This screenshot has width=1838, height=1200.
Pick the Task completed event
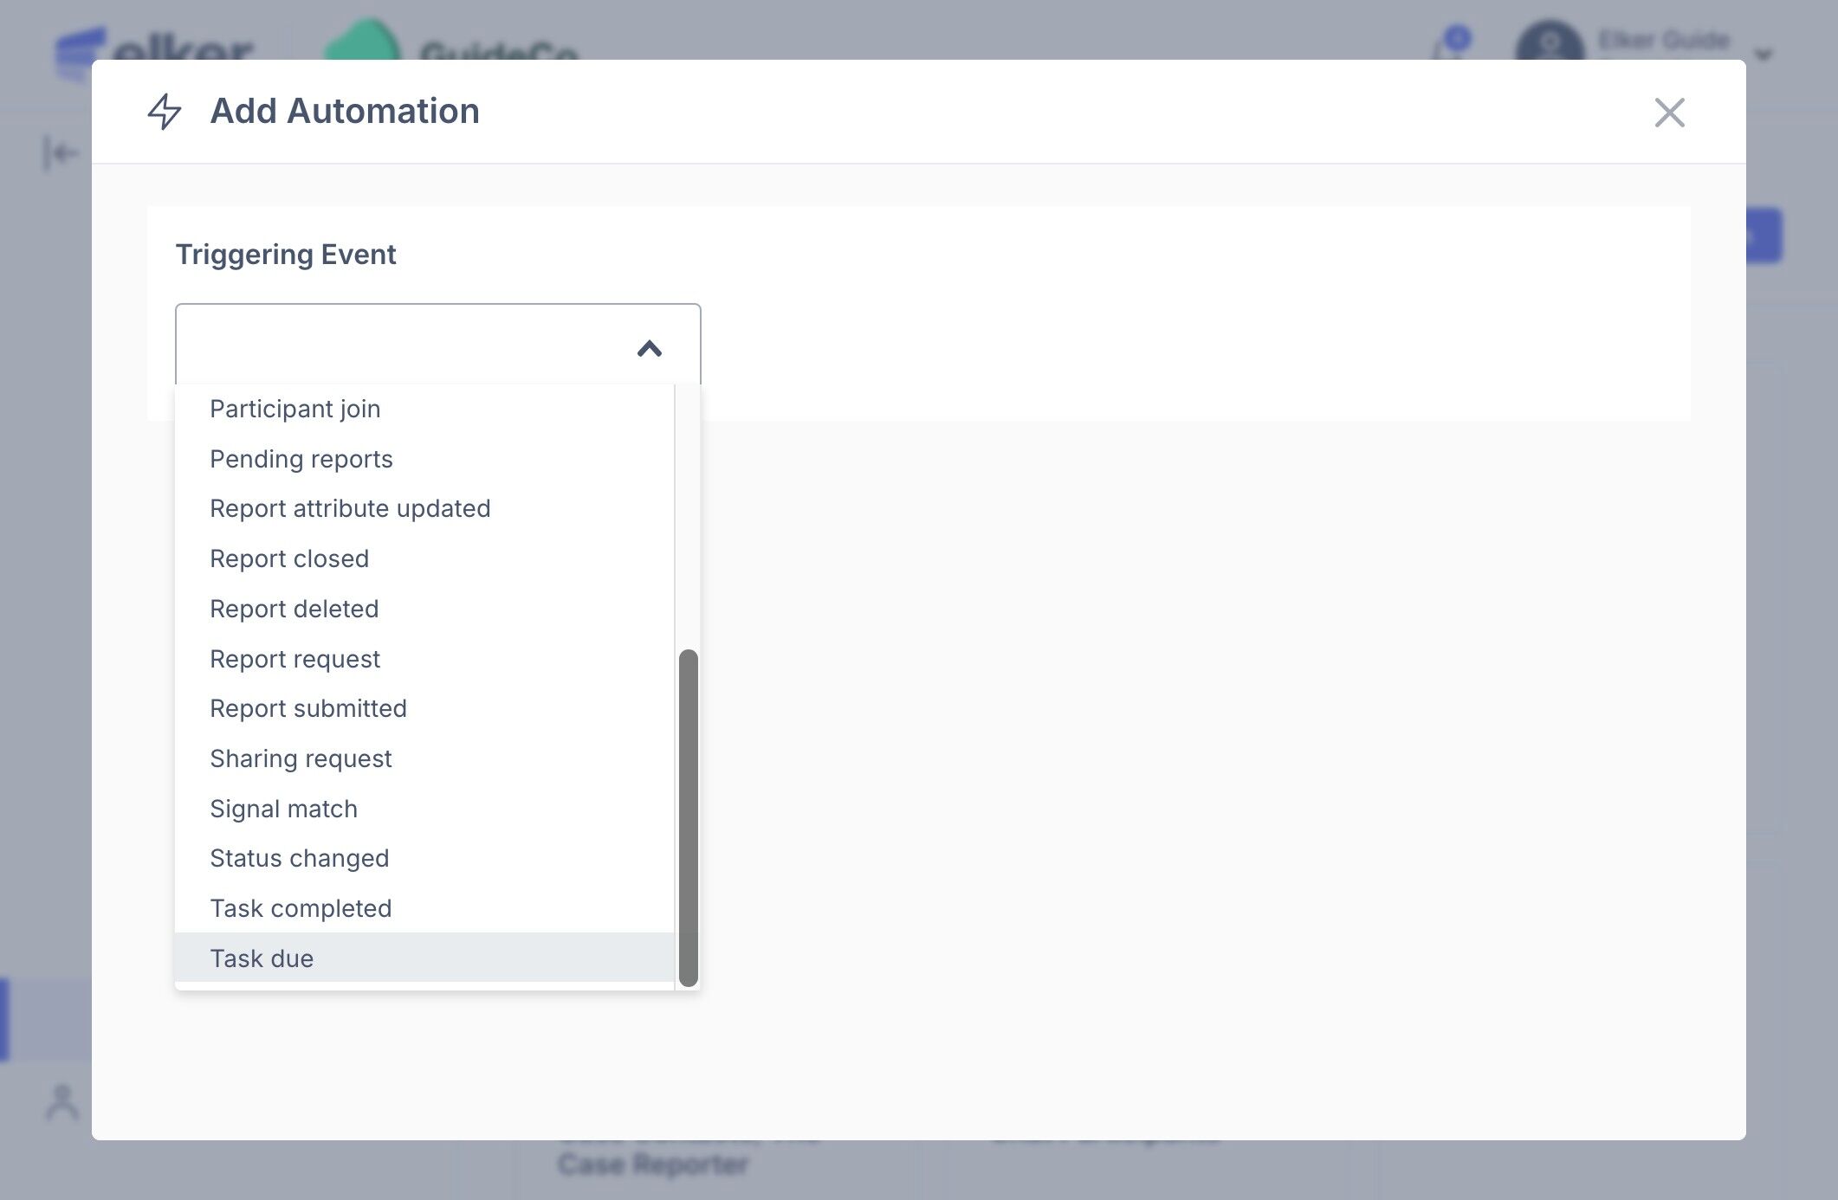point(301,908)
